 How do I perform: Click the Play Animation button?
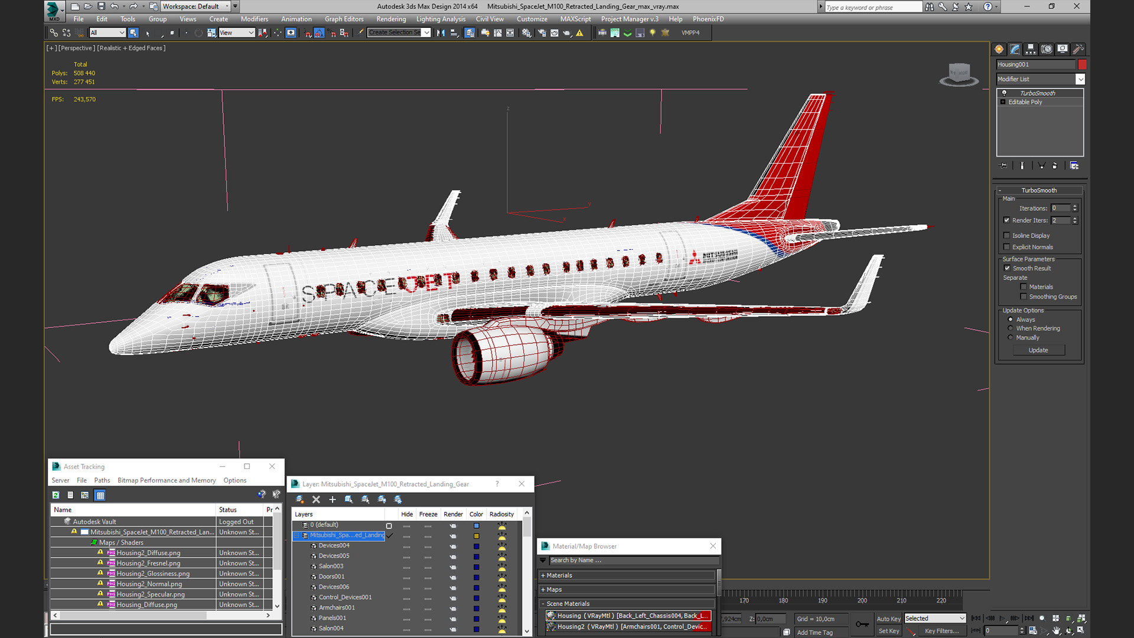pyautogui.click(x=1002, y=619)
